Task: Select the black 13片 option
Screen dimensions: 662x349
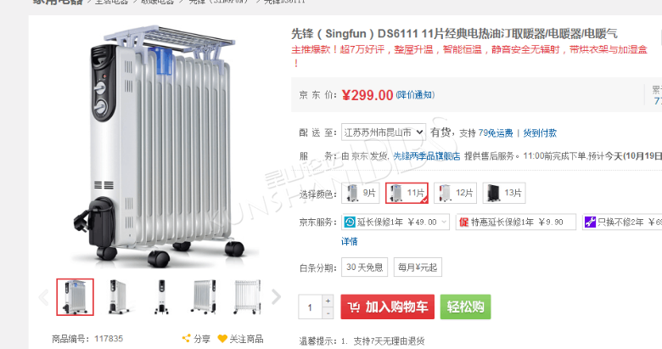Action: tap(504, 193)
